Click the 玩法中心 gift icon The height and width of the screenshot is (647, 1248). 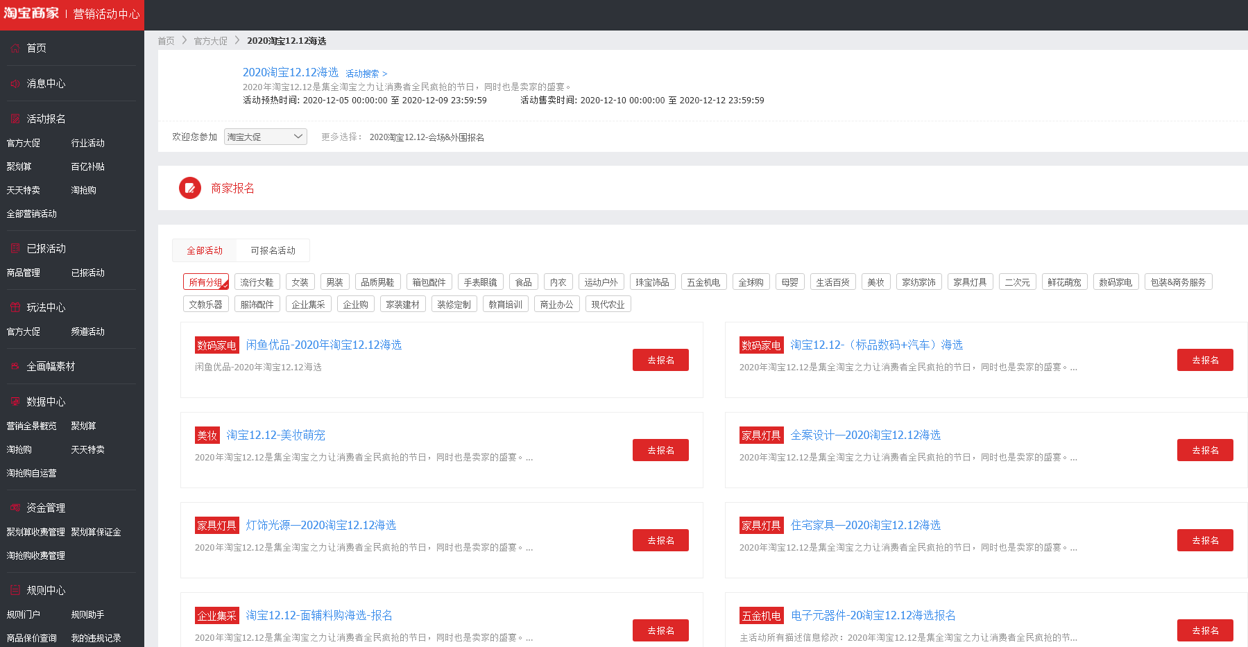click(x=15, y=308)
